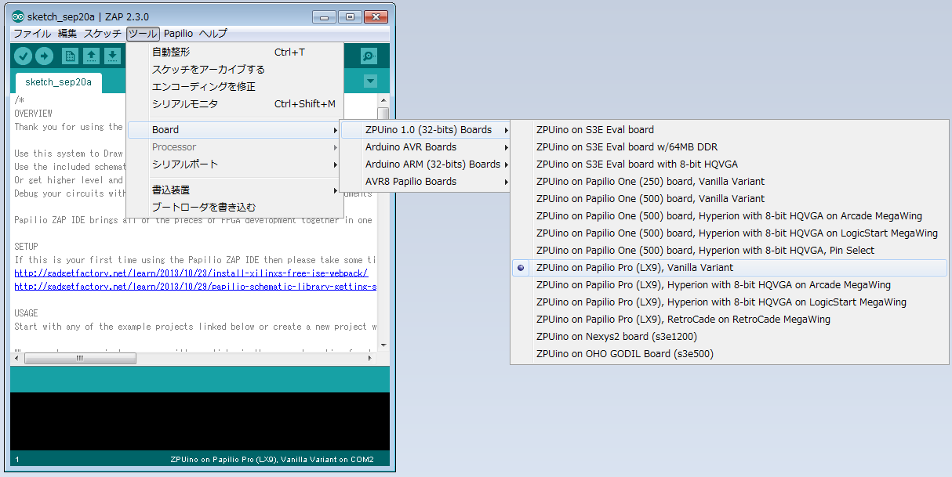The width and height of the screenshot is (952, 477).
Task: Select Papilio One (500) Hyperion on Arcade MegaWing
Action: click(x=729, y=216)
